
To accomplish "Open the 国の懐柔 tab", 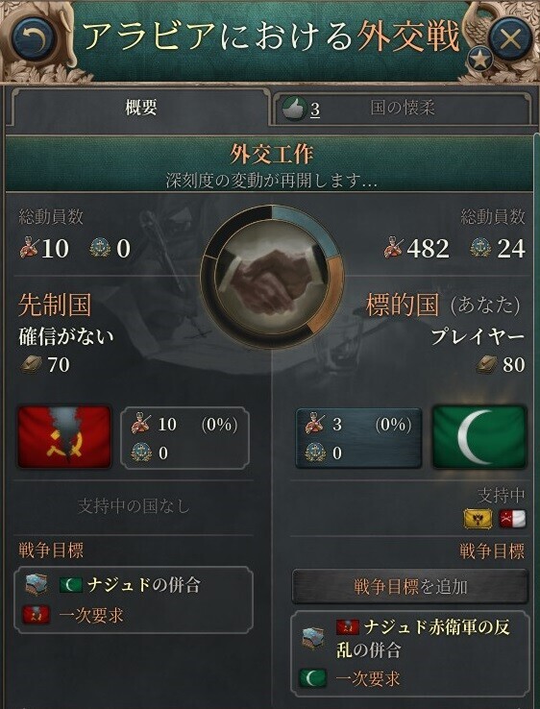I will pyautogui.click(x=401, y=109).
